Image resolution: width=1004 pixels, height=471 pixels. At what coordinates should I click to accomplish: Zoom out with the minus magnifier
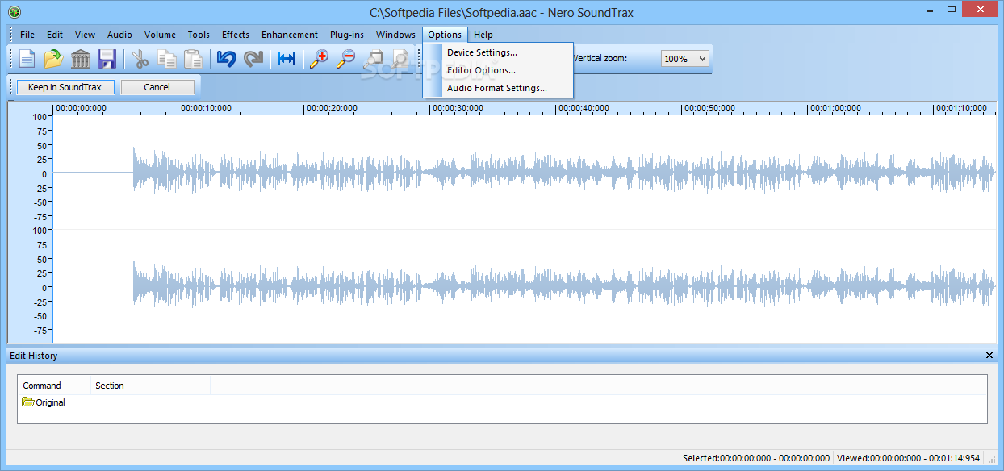(x=346, y=59)
